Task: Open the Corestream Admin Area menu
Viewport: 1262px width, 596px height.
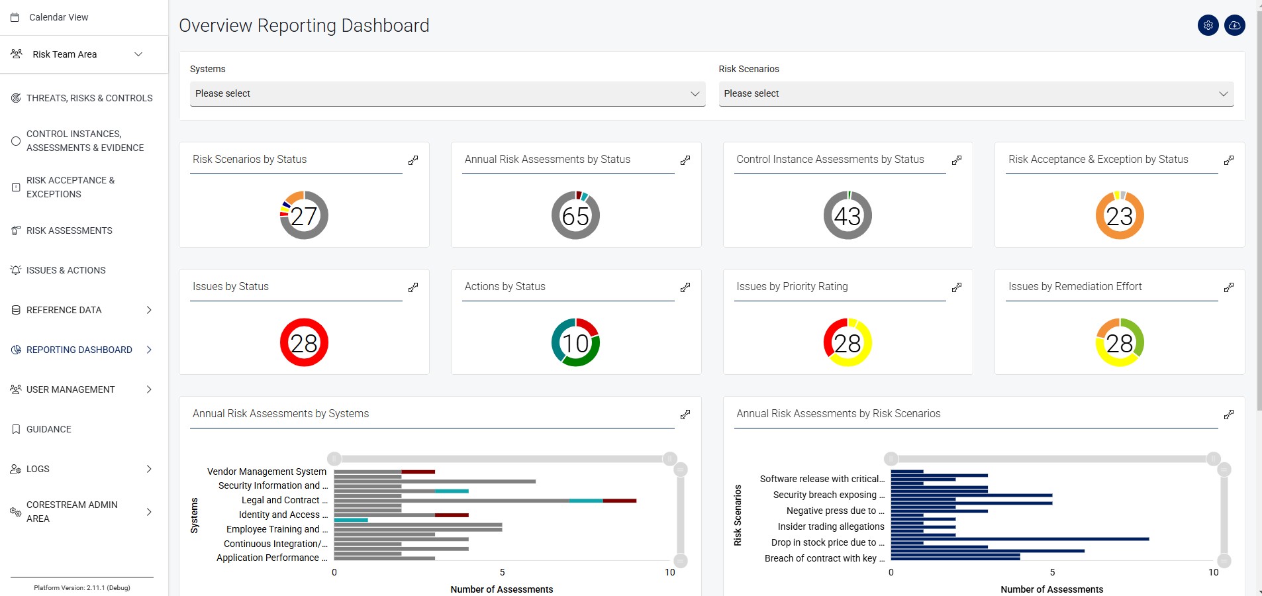Action: click(72, 511)
